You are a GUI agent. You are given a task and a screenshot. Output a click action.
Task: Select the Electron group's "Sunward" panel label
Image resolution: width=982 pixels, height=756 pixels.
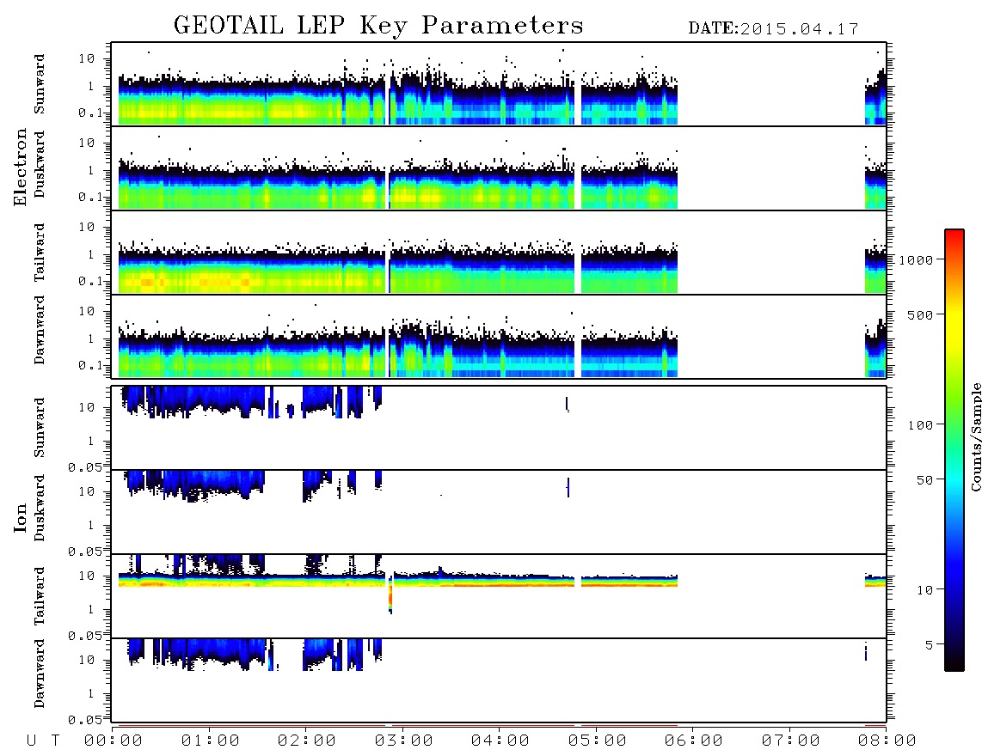(39, 84)
